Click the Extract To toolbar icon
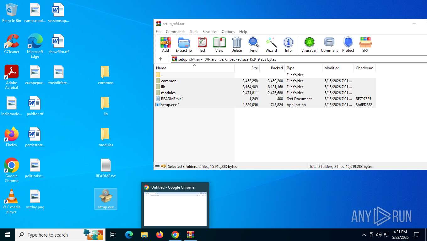Screen dimensions: 427x241 coord(184,45)
